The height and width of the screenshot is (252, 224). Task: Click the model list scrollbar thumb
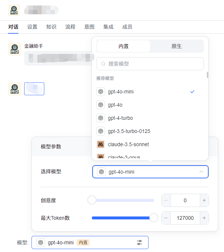tap(208, 75)
